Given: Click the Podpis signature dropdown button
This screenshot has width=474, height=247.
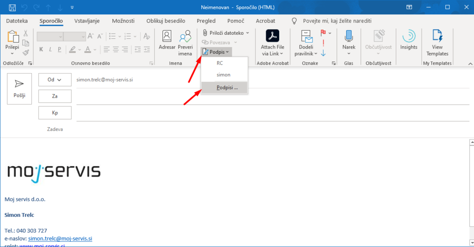Looking at the screenshot, I should (216, 52).
